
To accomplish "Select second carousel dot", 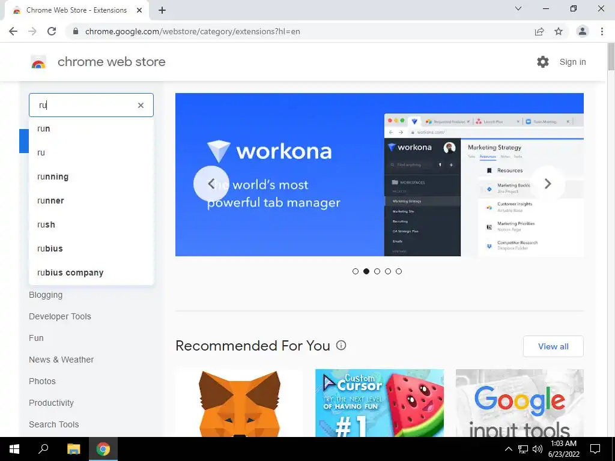I will (x=366, y=271).
